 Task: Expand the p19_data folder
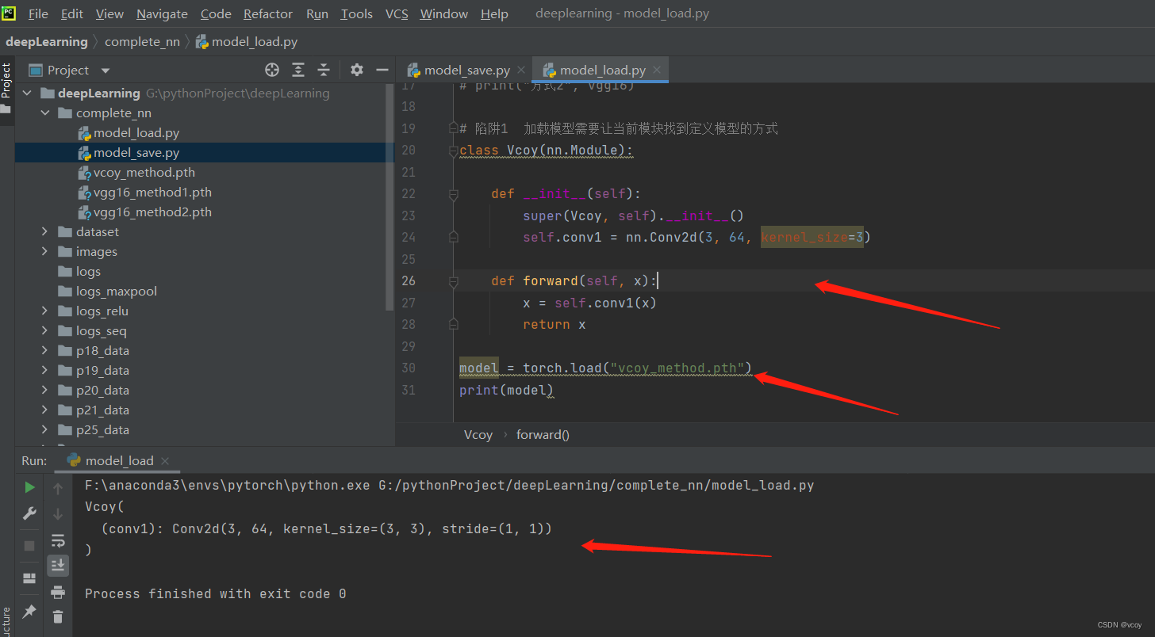(45, 371)
